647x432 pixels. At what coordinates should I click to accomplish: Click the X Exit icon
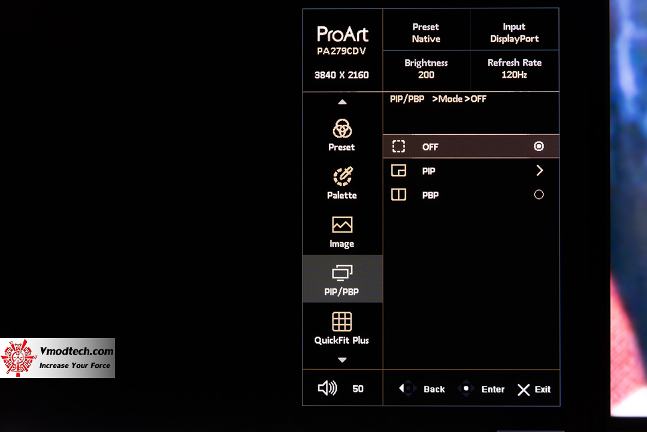pyautogui.click(x=524, y=389)
